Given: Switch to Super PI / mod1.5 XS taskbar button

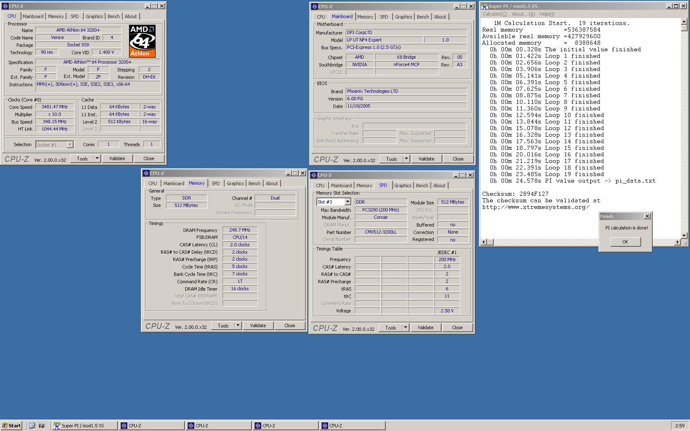Looking at the screenshot, I should click(85, 426).
